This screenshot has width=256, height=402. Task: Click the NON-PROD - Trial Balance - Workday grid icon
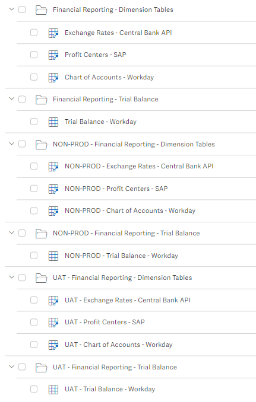(53, 256)
